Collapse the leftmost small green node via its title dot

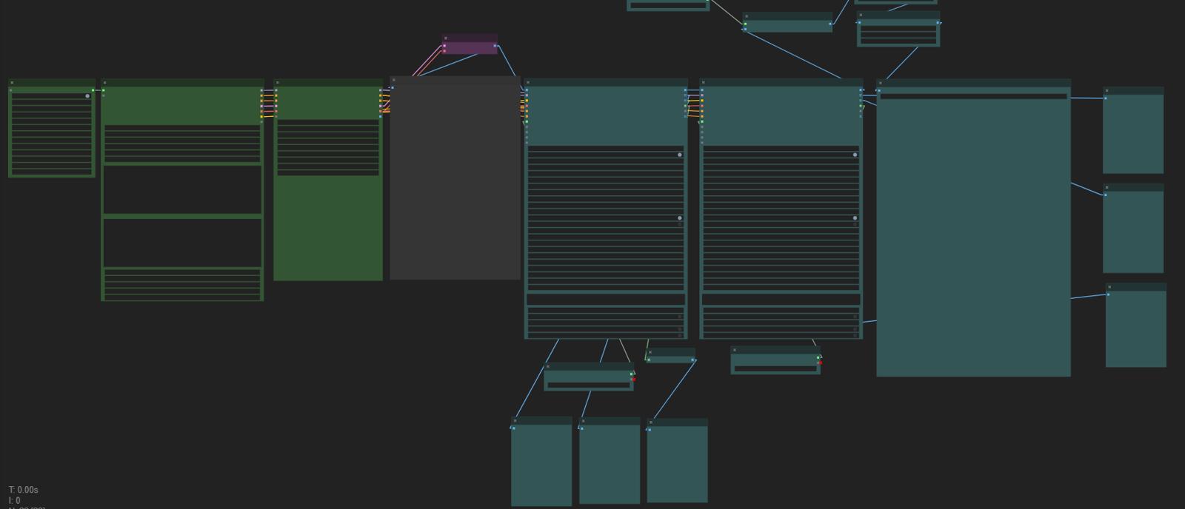[12, 83]
